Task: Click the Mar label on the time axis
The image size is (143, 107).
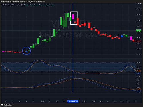Action: [43, 101]
